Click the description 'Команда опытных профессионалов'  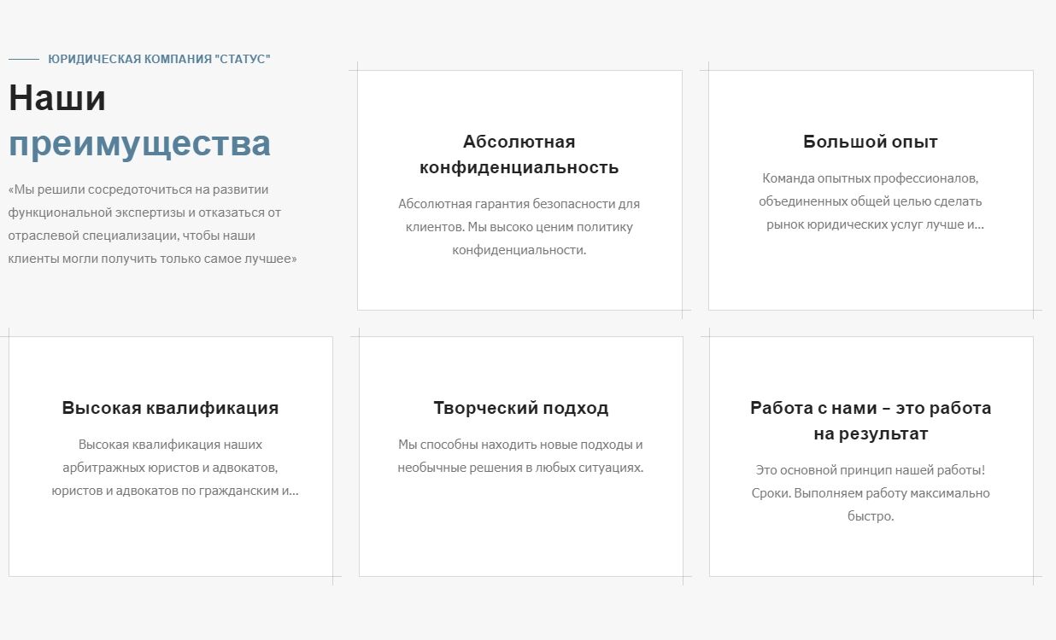871,201
